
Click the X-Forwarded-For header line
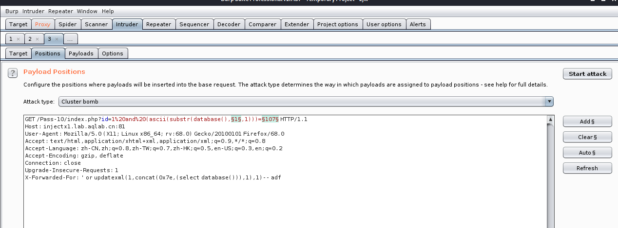tap(153, 177)
